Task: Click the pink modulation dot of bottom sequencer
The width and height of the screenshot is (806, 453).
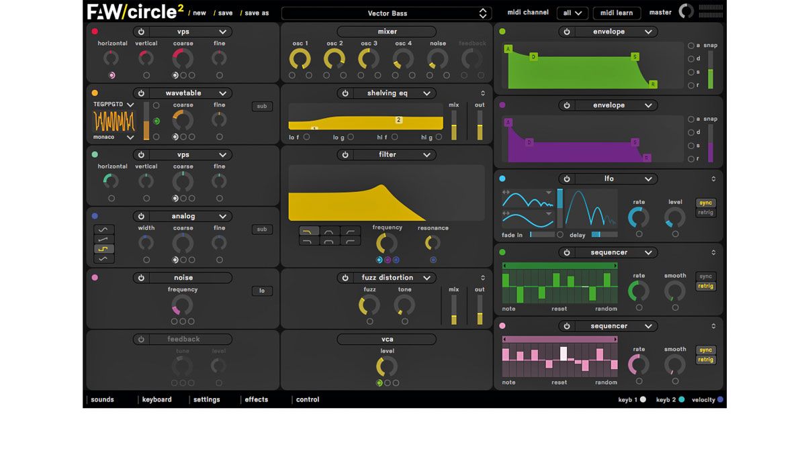Action: (502, 326)
